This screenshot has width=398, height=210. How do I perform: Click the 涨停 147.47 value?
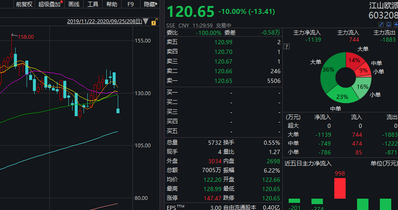tap(213, 198)
